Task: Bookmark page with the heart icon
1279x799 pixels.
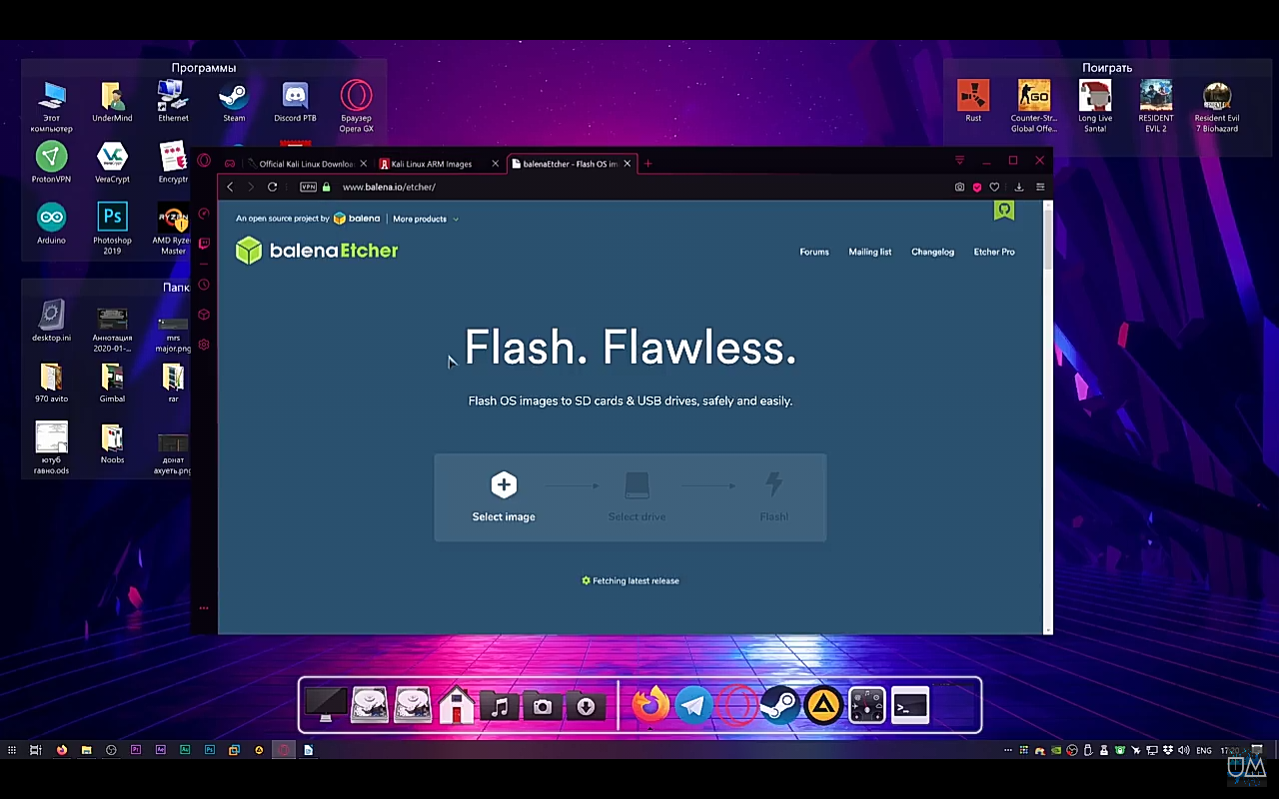Action: (x=994, y=187)
